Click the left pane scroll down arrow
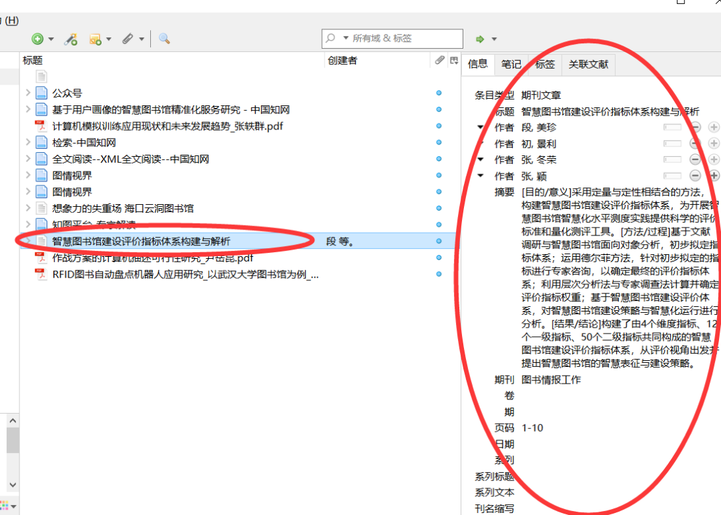 point(13,485)
